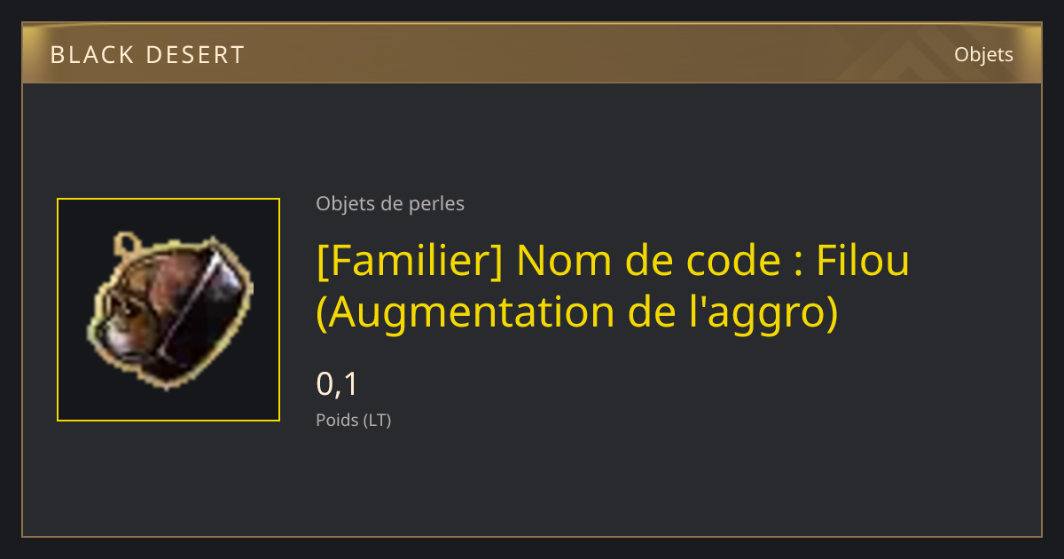1064x559 pixels.
Task: Select the yellow frame around item icon
Action: pos(168,310)
